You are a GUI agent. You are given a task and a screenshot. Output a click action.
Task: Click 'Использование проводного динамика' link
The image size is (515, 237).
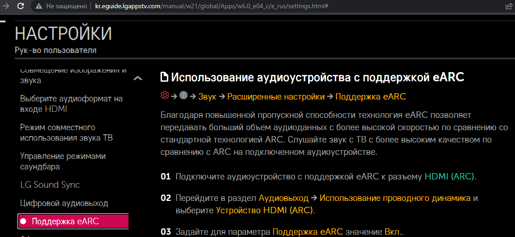[395, 198]
